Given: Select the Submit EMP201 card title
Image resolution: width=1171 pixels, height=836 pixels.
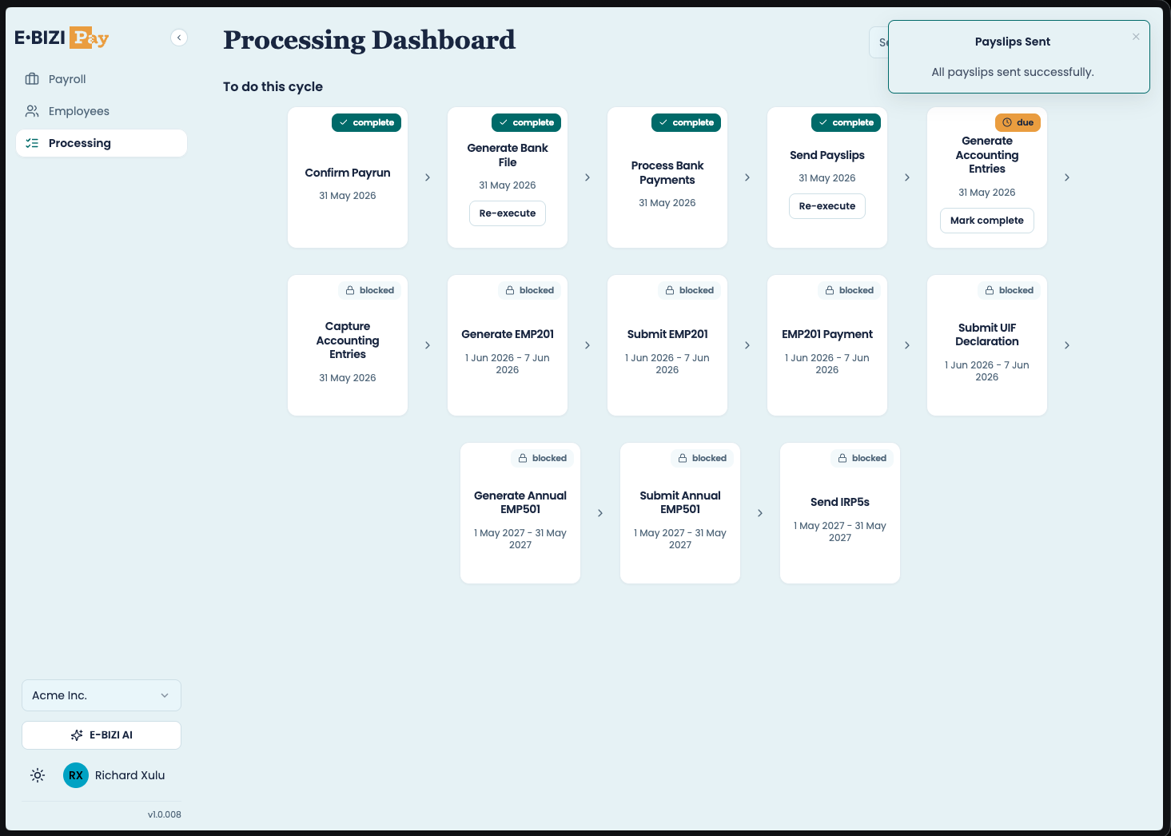Looking at the screenshot, I should 667,334.
